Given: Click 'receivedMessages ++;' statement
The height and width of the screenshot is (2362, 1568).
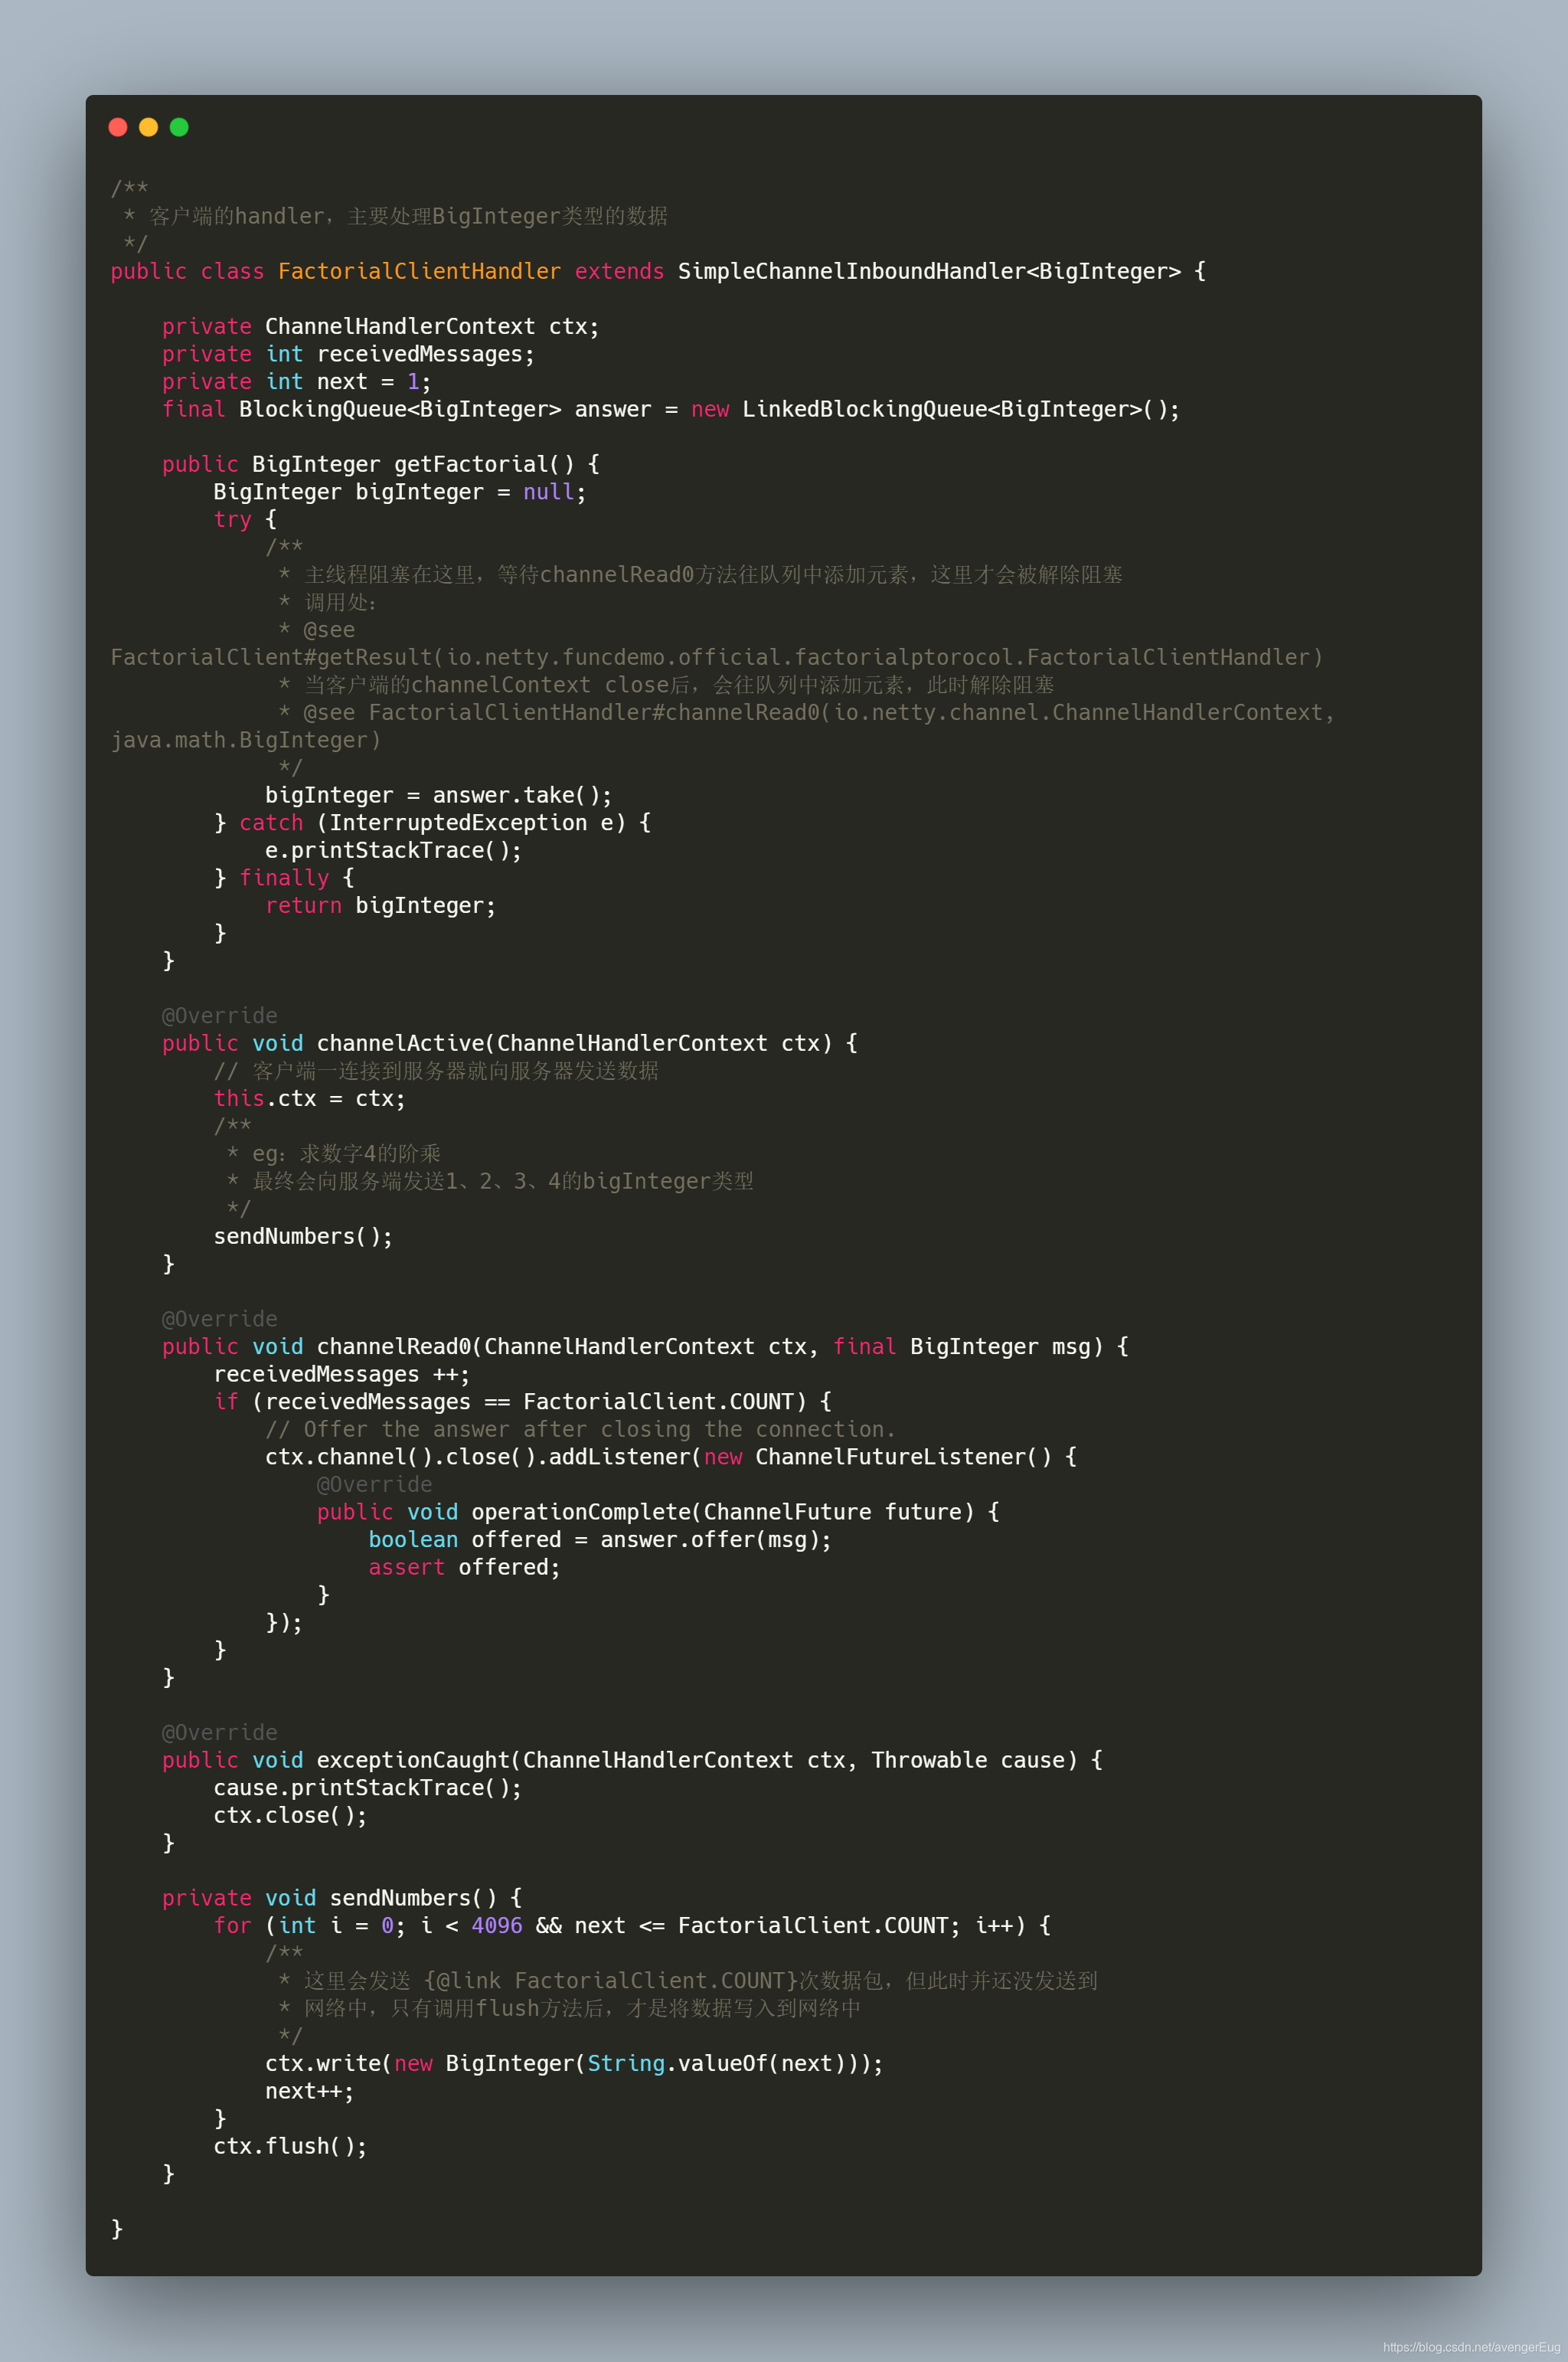Looking at the screenshot, I should pos(341,1375).
